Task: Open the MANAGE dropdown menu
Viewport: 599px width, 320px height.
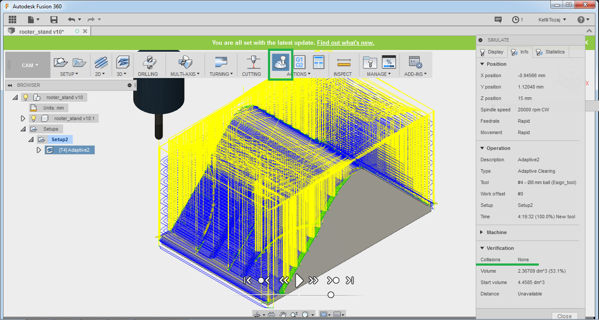Action: 379,74
